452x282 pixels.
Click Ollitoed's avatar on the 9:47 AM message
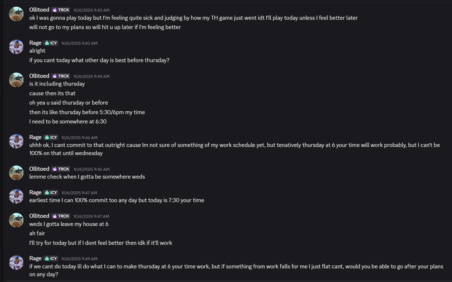[x=16, y=220]
